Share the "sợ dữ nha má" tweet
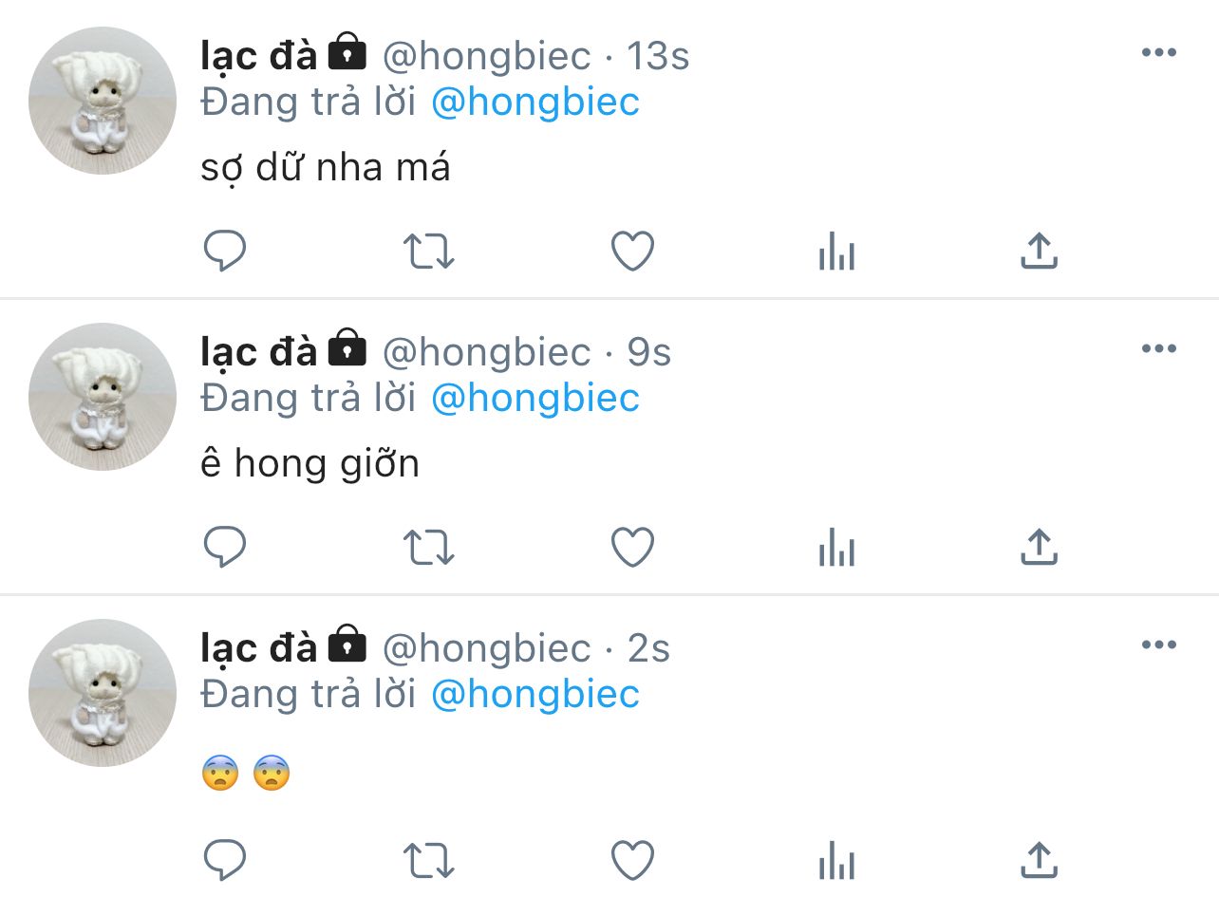The width and height of the screenshot is (1219, 897). pos(1039,251)
